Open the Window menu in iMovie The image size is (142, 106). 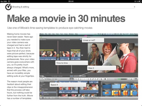71,34
